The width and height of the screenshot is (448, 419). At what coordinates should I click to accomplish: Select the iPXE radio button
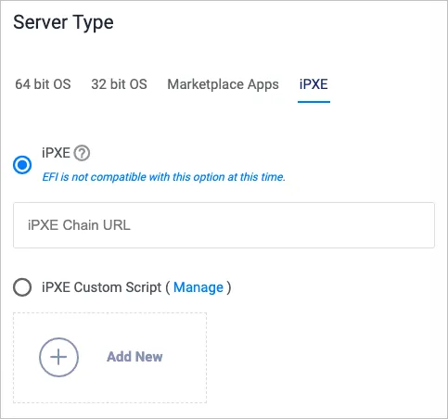point(22,165)
